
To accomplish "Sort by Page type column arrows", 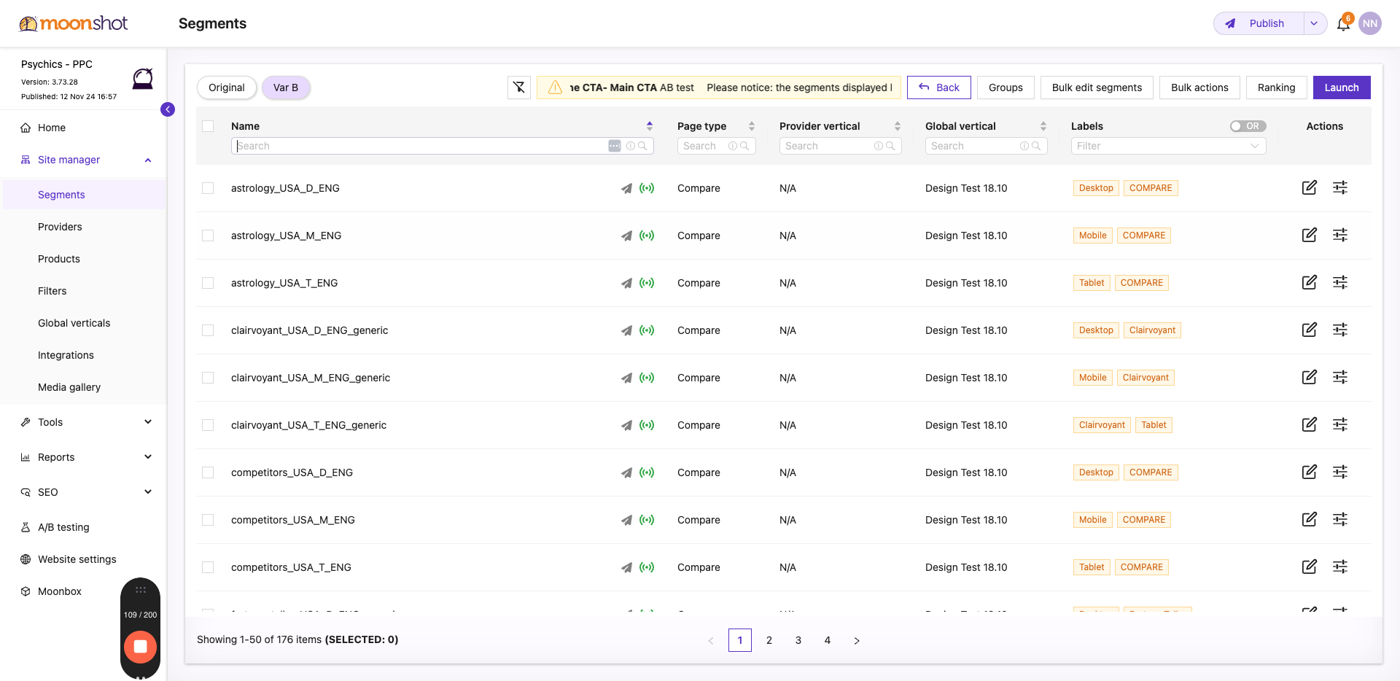I will coord(752,126).
